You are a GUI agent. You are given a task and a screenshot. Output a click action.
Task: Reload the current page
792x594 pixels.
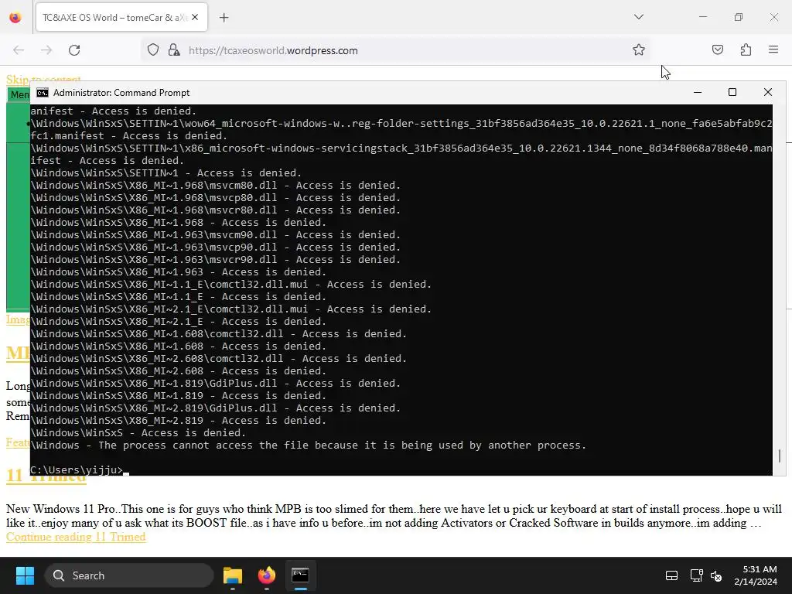point(74,50)
